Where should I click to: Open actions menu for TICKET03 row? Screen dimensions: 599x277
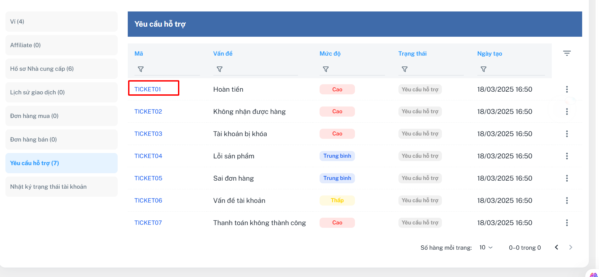pyautogui.click(x=567, y=134)
